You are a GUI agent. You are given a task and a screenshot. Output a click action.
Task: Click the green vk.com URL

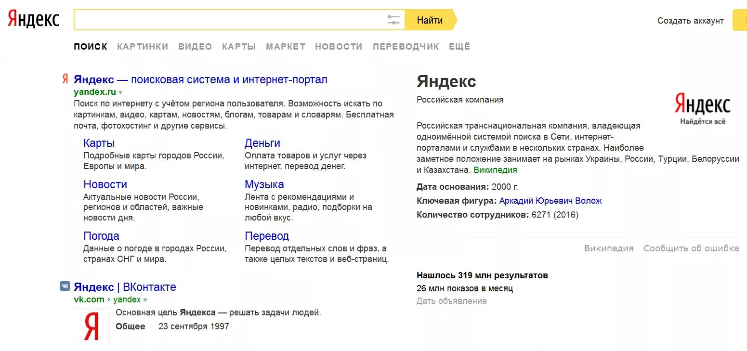point(89,299)
